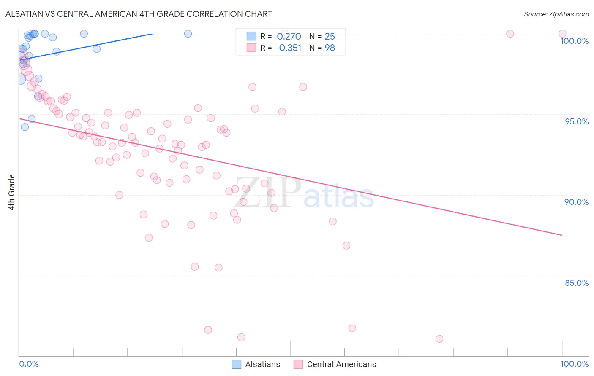594x376 pixels.
Task: Click the 0.0% x-axis label
Action: tap(29, 364)
